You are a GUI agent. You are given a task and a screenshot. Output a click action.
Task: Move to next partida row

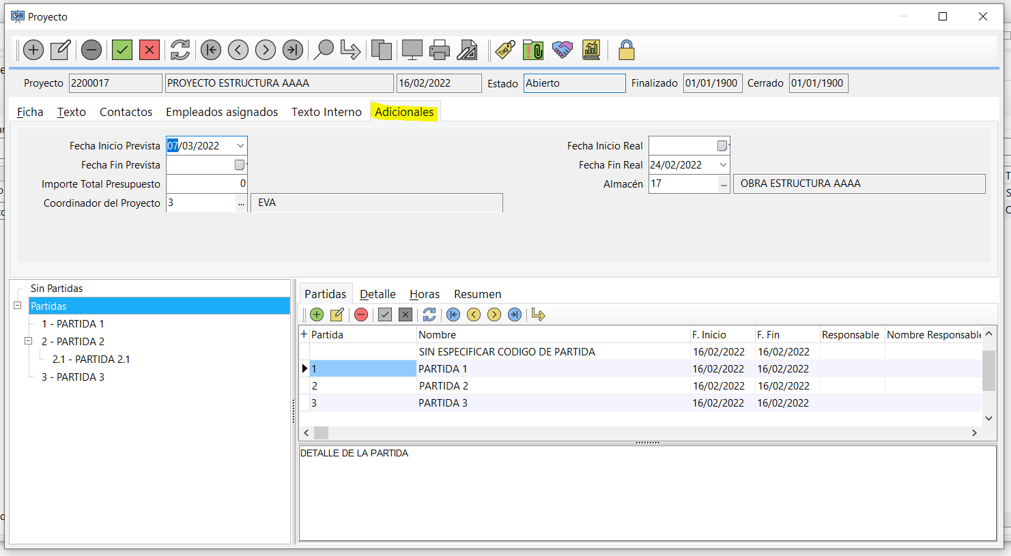pyautogui.click(x=494, y=314)
